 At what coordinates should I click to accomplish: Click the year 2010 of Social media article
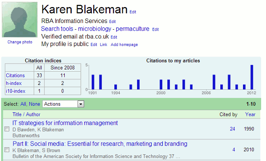249,149
